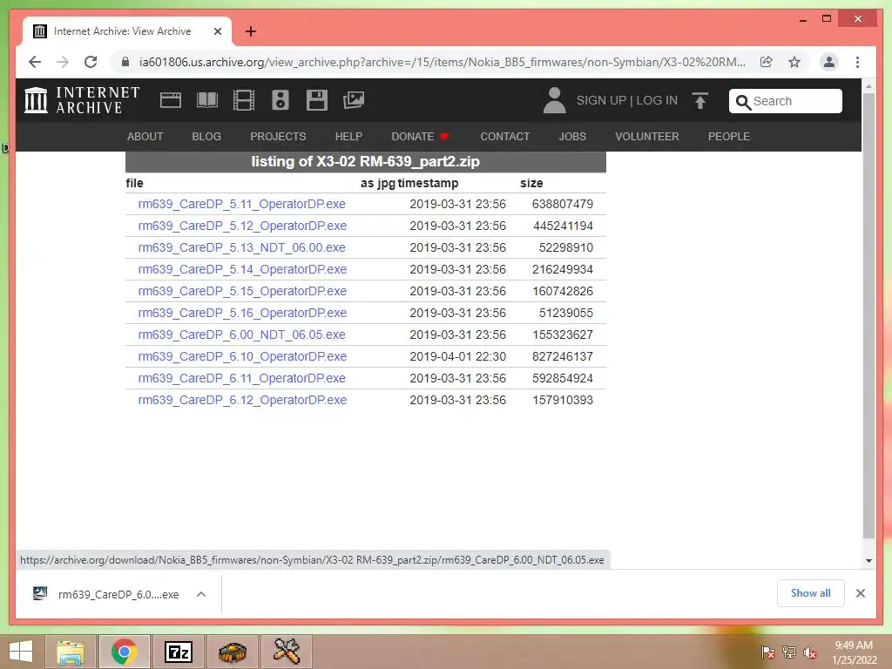Open the HELP menu item

(x=348, y=137)
